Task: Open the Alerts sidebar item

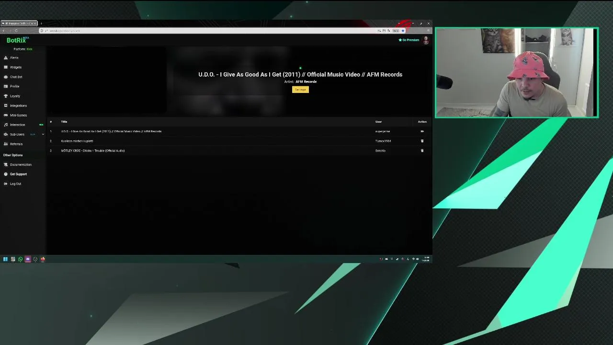Action: point(14,57)
